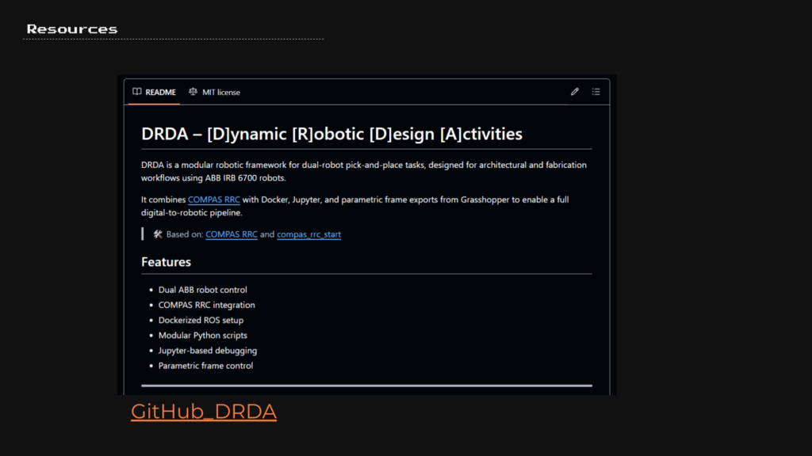Click the pencil edit README icon
Viewport: 812px width, 456px height.
(x=574, y=92)
